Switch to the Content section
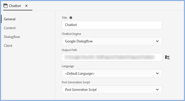This screenshot has width=185, height=101. [x=10, y=28]
